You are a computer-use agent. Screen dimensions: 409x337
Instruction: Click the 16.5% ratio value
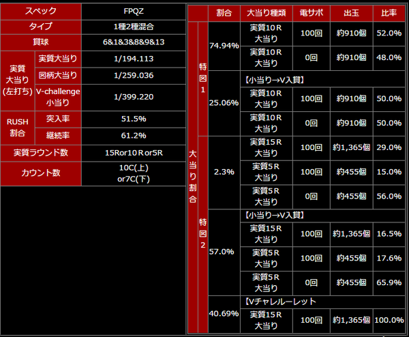tap(389, 234)
